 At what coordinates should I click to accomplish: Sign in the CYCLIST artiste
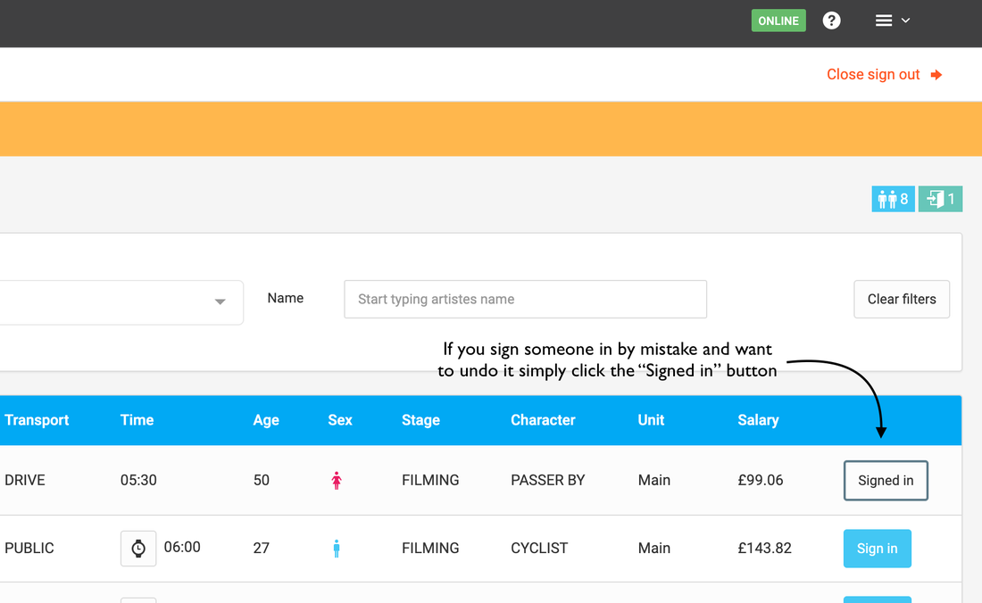877,549
